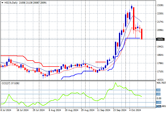The width and height of the screenshot is (166, 113).
Task: Select the 4 Oct 2024 date label
Action: pos(135,110)
